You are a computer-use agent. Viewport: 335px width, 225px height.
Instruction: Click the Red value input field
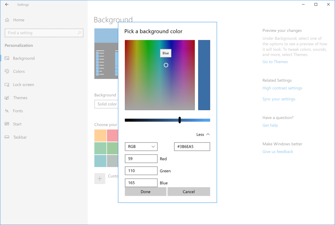[141, 159]
